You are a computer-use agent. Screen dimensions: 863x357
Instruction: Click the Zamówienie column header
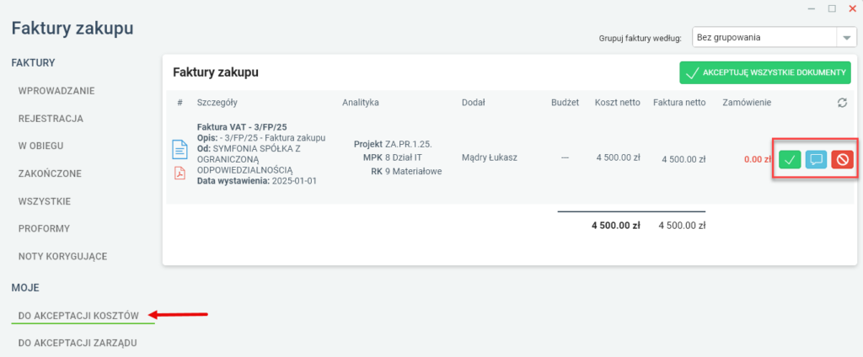pos(747,103)
